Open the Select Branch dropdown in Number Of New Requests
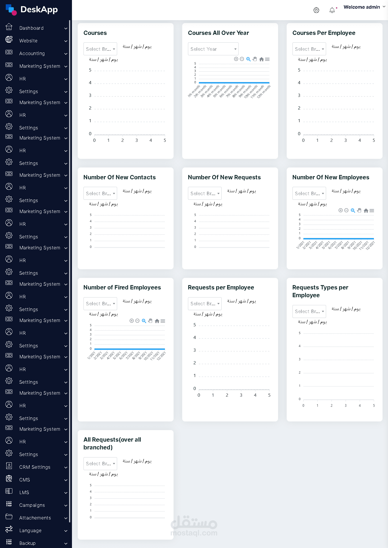Screen dimensions: 388x548 coord(205,193)
